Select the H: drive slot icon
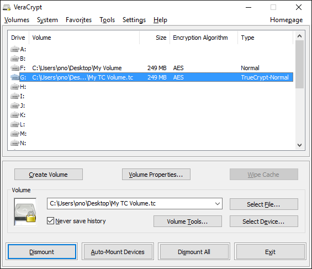This screenshot has height=269, width=312. [15, 87]
